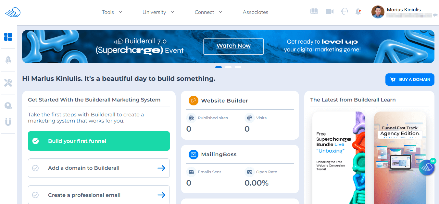
Task: Open Free Supercharge Bundle Live Unboxing card
Action: click(339, 158)
